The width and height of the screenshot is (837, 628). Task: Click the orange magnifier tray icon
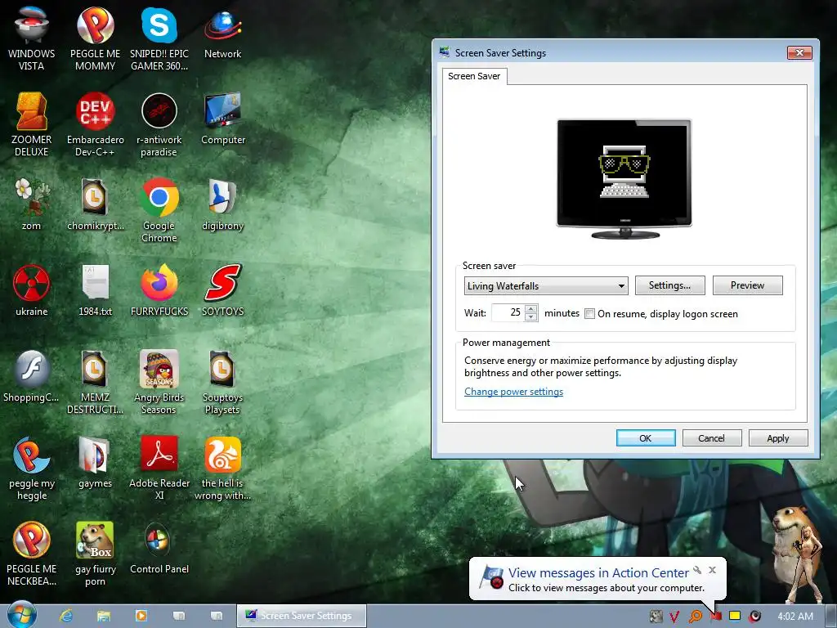[695, 617]
